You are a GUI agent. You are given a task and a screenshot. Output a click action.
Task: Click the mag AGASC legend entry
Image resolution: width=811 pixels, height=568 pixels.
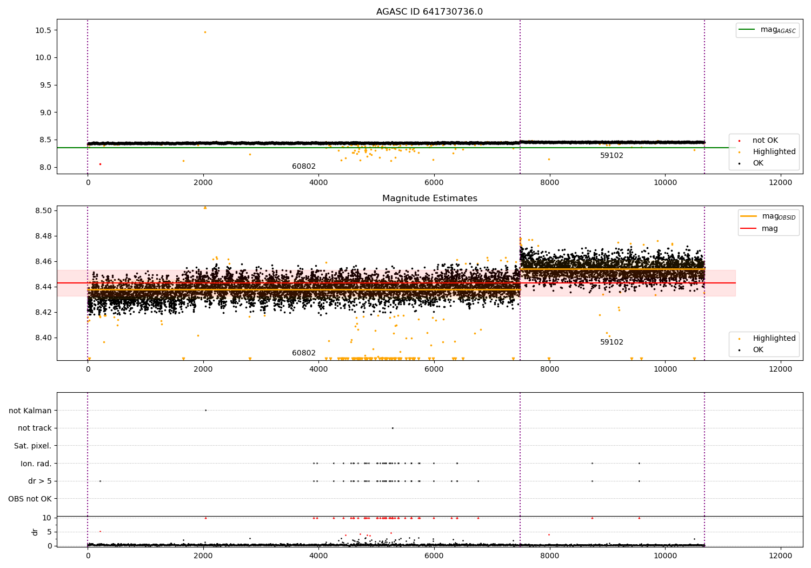click(x=767, y=30)
